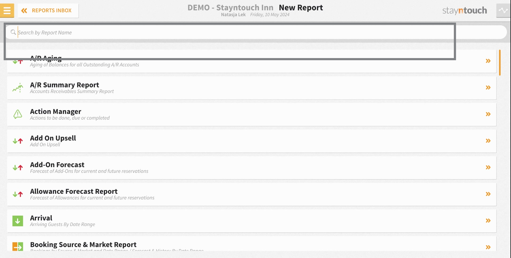Click 'Forecast of Allowances for current and future reservations'

click(92, 198)
